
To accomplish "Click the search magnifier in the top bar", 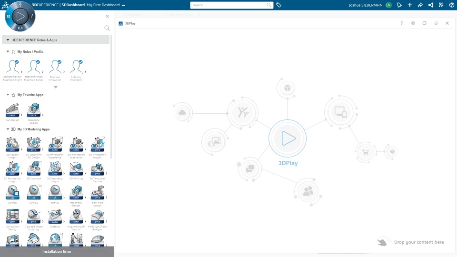I will pyautogui.click(x=269, y=5).
